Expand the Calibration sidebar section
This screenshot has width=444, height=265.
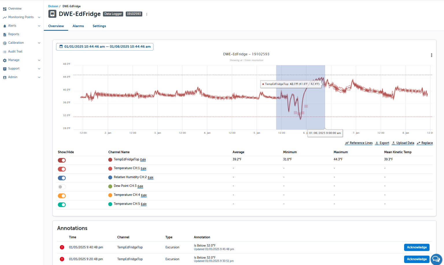(39, 43)
